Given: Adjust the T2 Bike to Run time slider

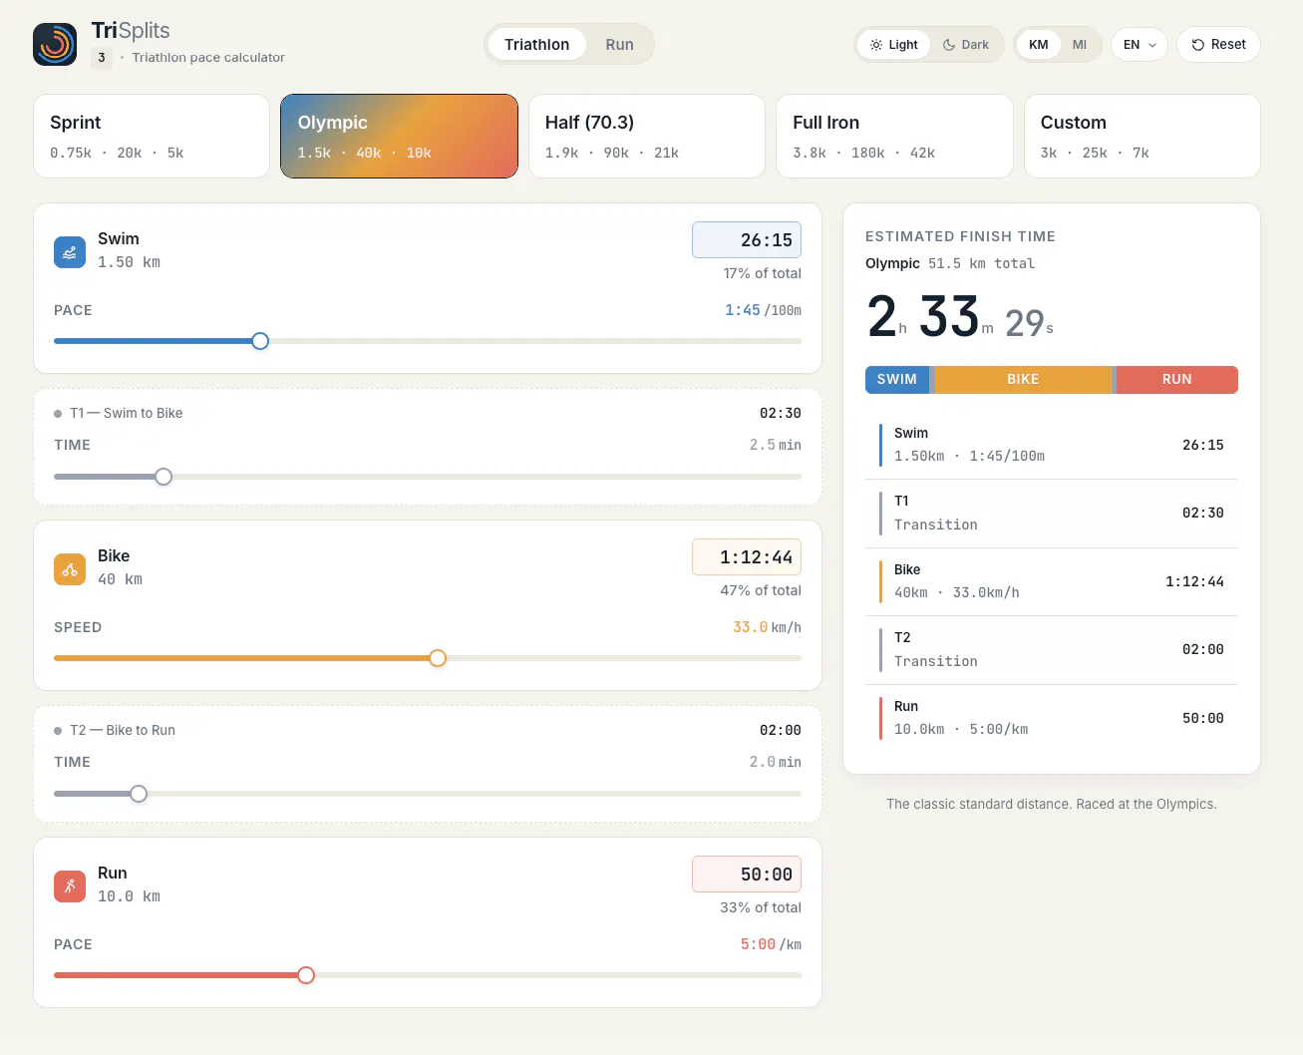Looking at the screenshot, I should point(139,794).
